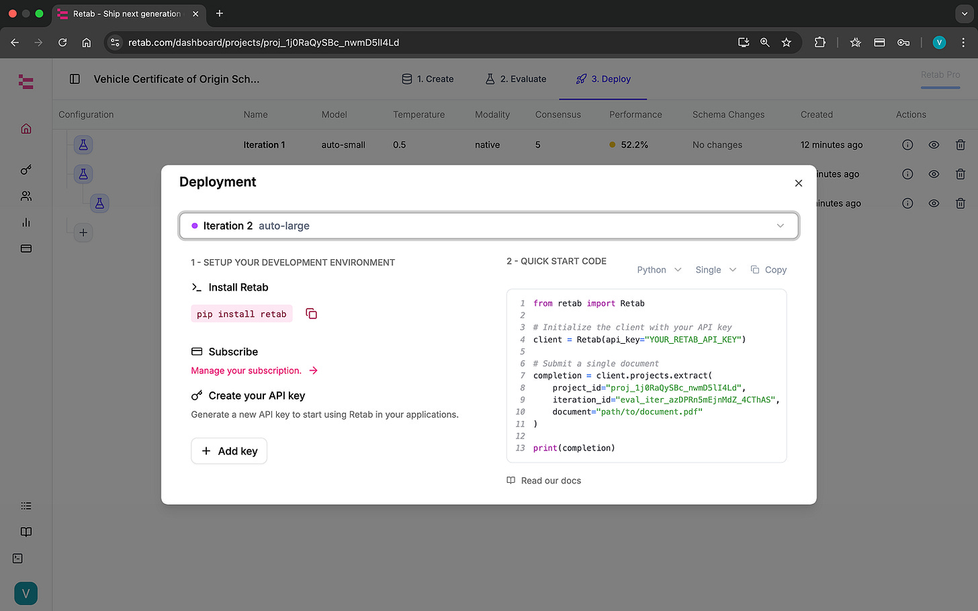Select the 3. Deploy tab
978x611 pixels.
(x=603, y=79)
